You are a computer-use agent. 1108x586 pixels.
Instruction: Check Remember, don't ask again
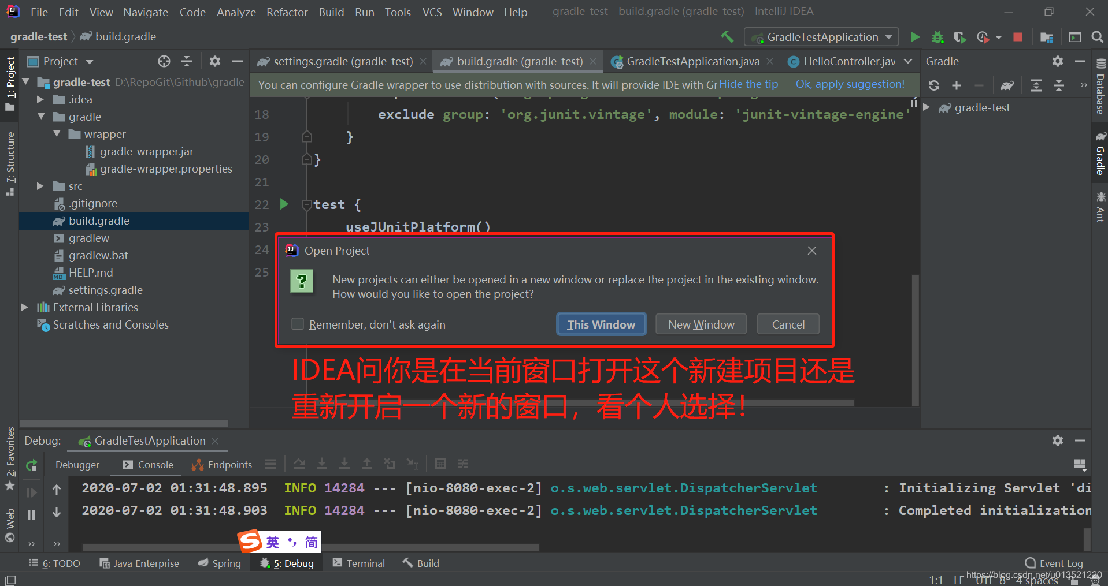pos(298,324)
